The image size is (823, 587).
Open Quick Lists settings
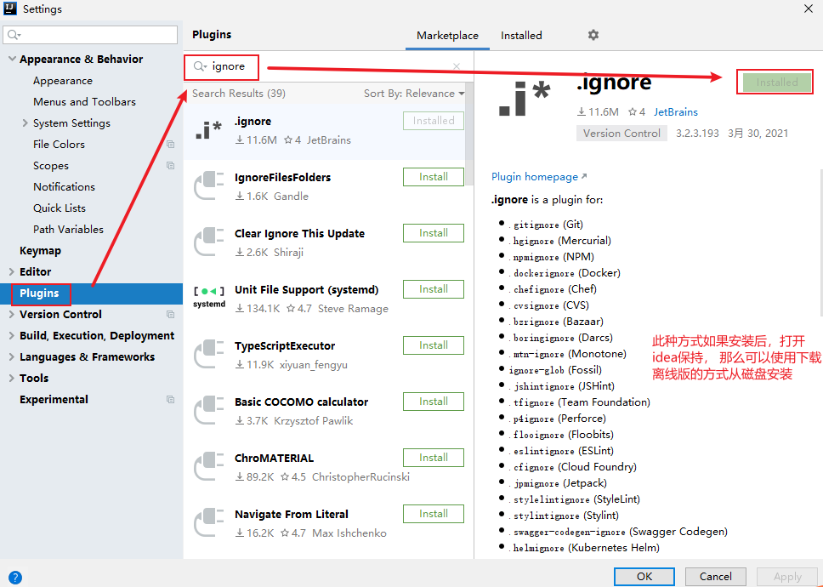(60, 208)
